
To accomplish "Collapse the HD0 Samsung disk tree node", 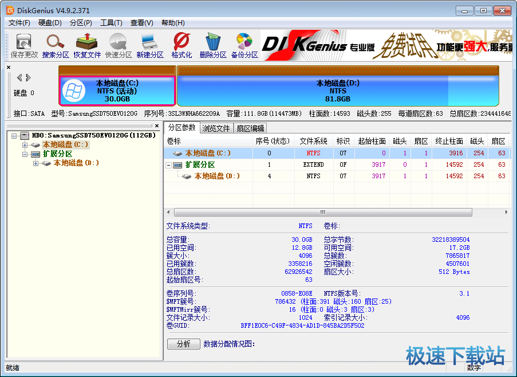I will [14, 136].
